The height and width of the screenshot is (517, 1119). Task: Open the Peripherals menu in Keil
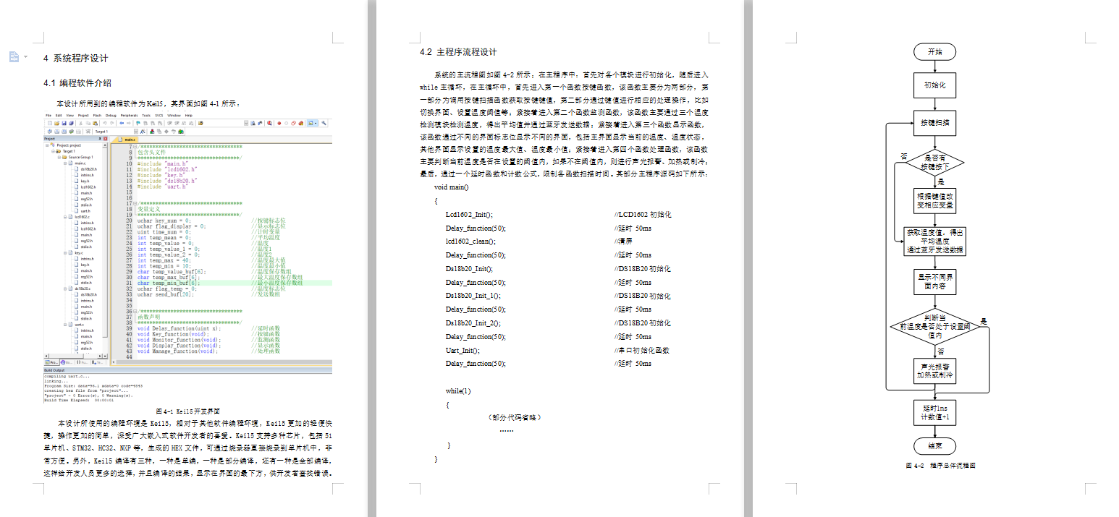coord(129,115)
